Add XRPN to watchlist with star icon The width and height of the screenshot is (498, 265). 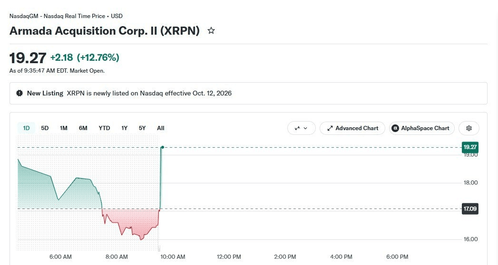click(x=211, y=31)
